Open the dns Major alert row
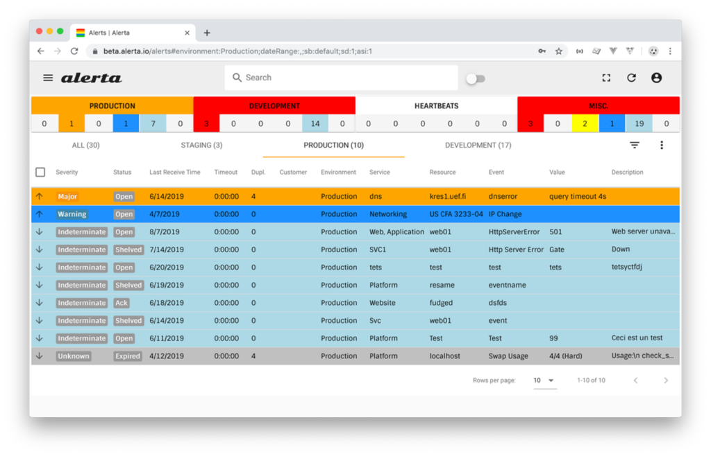The image size is (711, 456). 355,196
